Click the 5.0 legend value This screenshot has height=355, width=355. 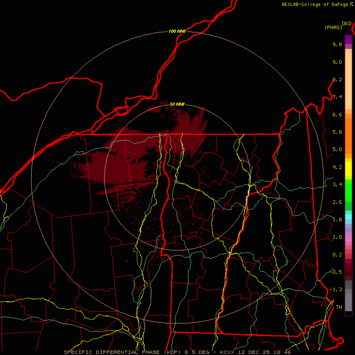(337, 149)
